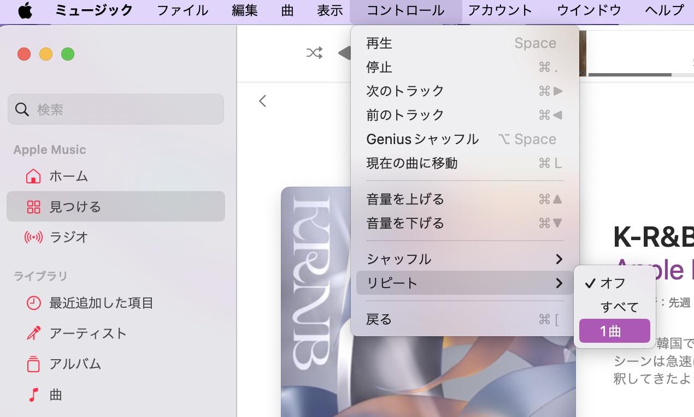Choose 戻る menu item
694x417 pixels.
pos(464,319)
